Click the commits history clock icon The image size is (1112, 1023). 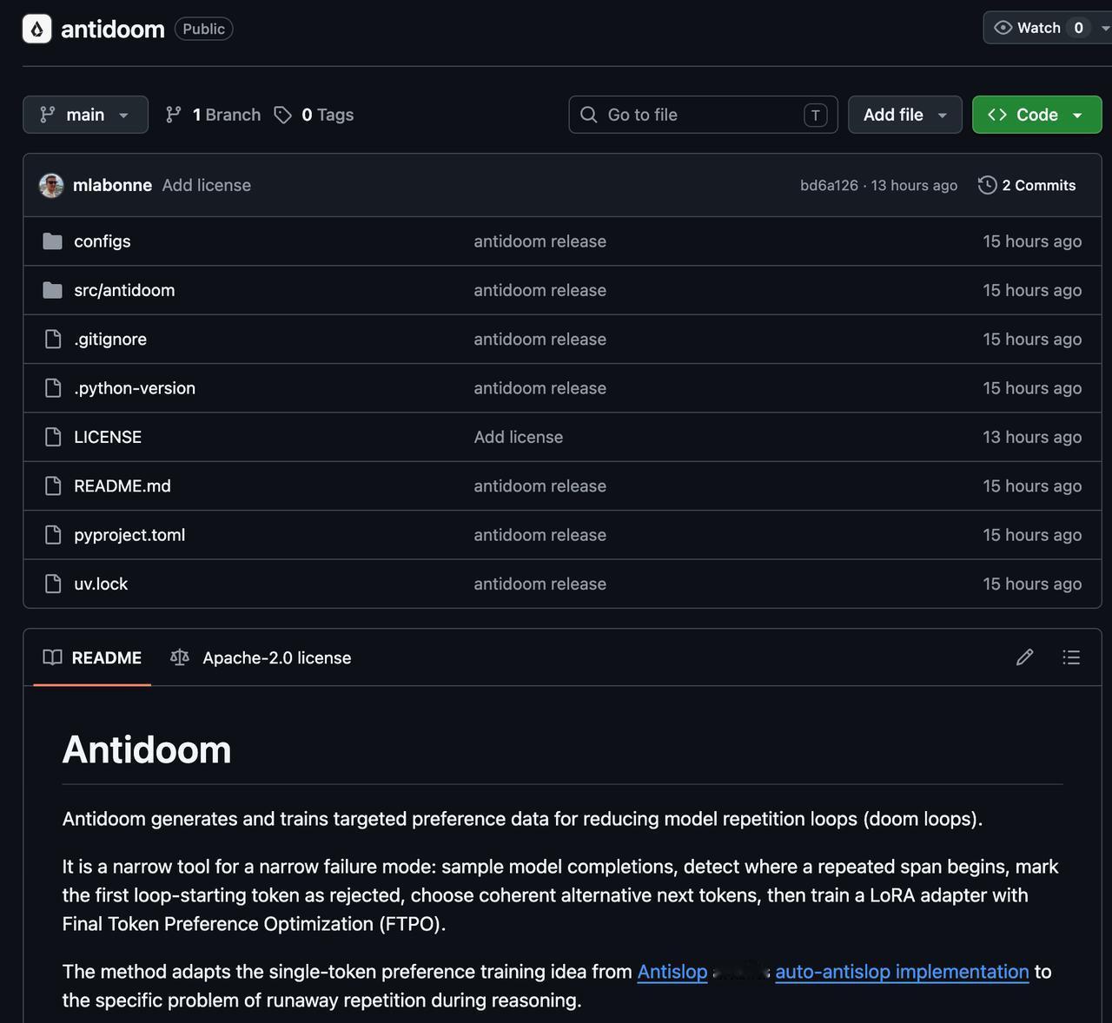coord(987,185)
